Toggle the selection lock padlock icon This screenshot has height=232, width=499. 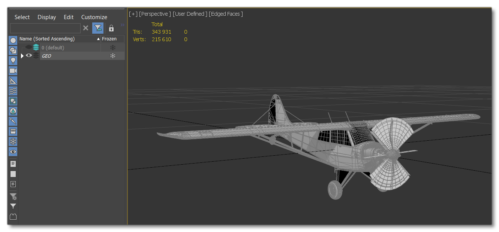[x=111, y=28]
